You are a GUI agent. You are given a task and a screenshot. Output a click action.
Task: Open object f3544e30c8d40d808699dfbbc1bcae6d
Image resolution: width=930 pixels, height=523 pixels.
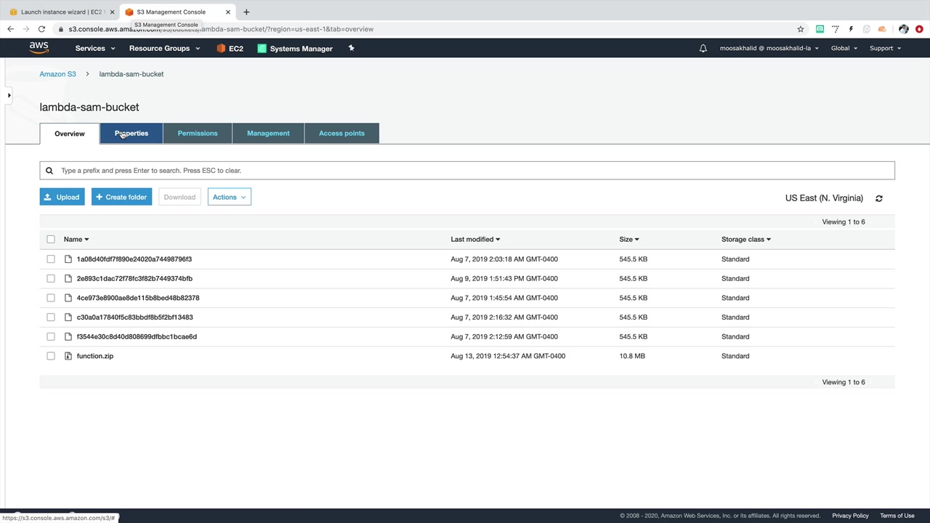tap(137, 336)
